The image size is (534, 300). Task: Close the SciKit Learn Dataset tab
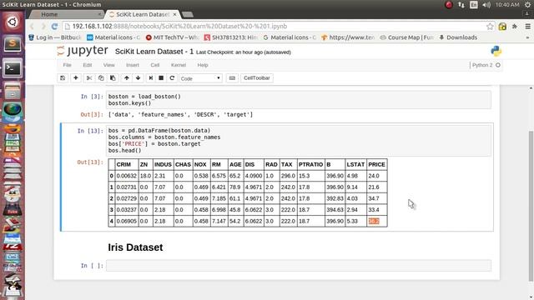tap(174, 14)
